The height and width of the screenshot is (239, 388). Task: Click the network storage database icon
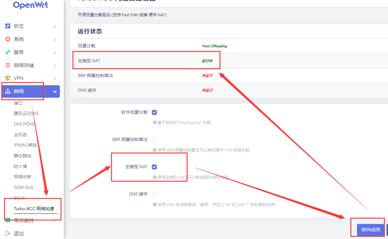point(8,65)
